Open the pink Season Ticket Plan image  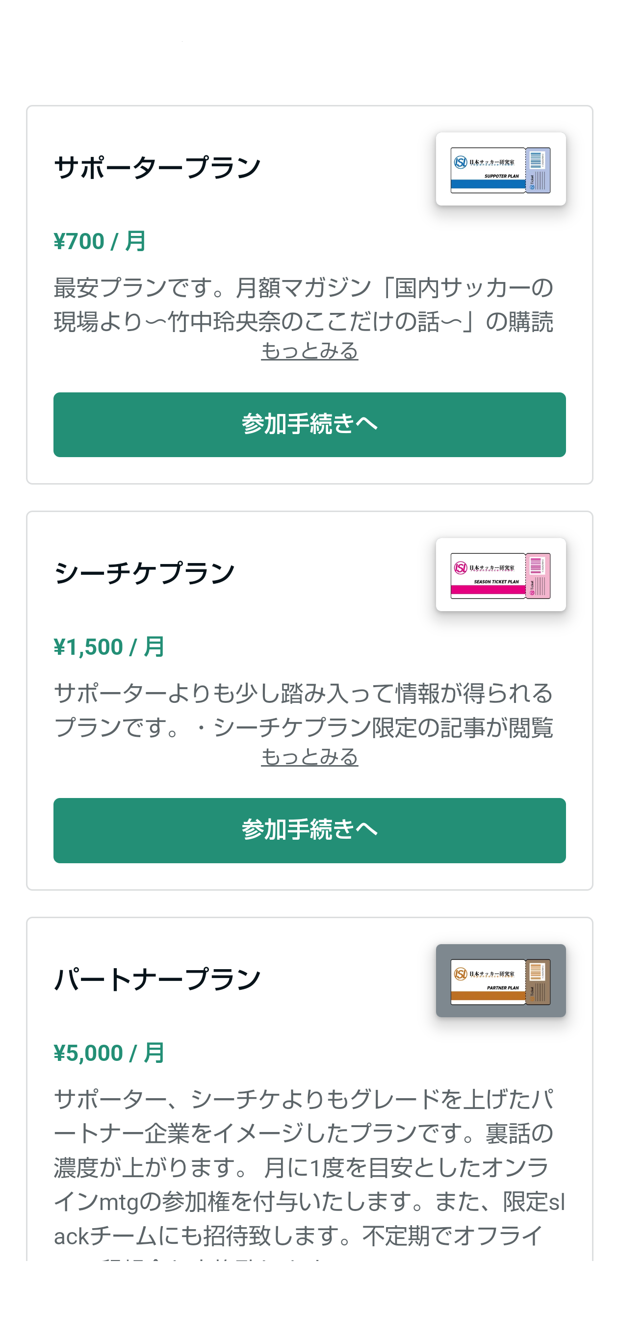[x=500, y=574]
